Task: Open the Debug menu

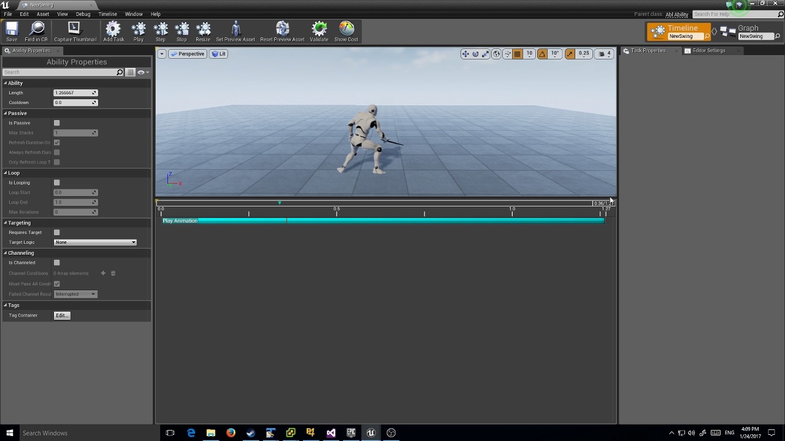Action: [x=83, y=14]
